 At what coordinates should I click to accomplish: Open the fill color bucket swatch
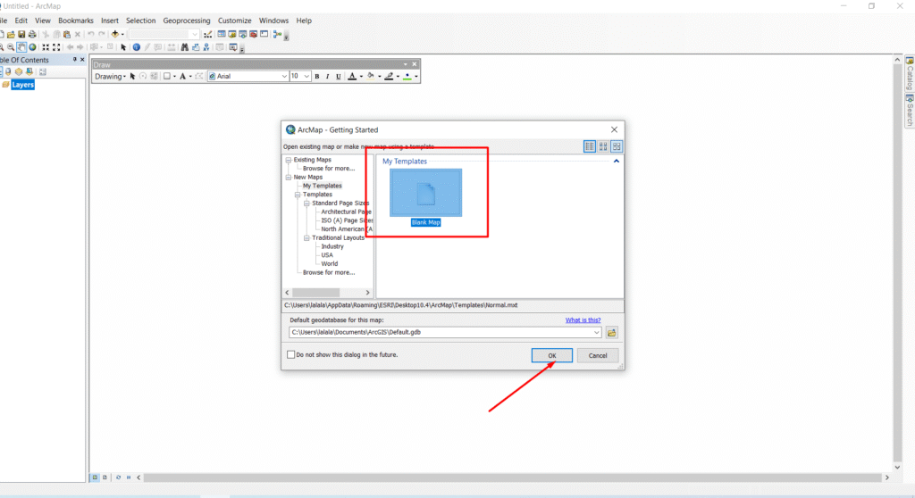click(x=371, y=77)
